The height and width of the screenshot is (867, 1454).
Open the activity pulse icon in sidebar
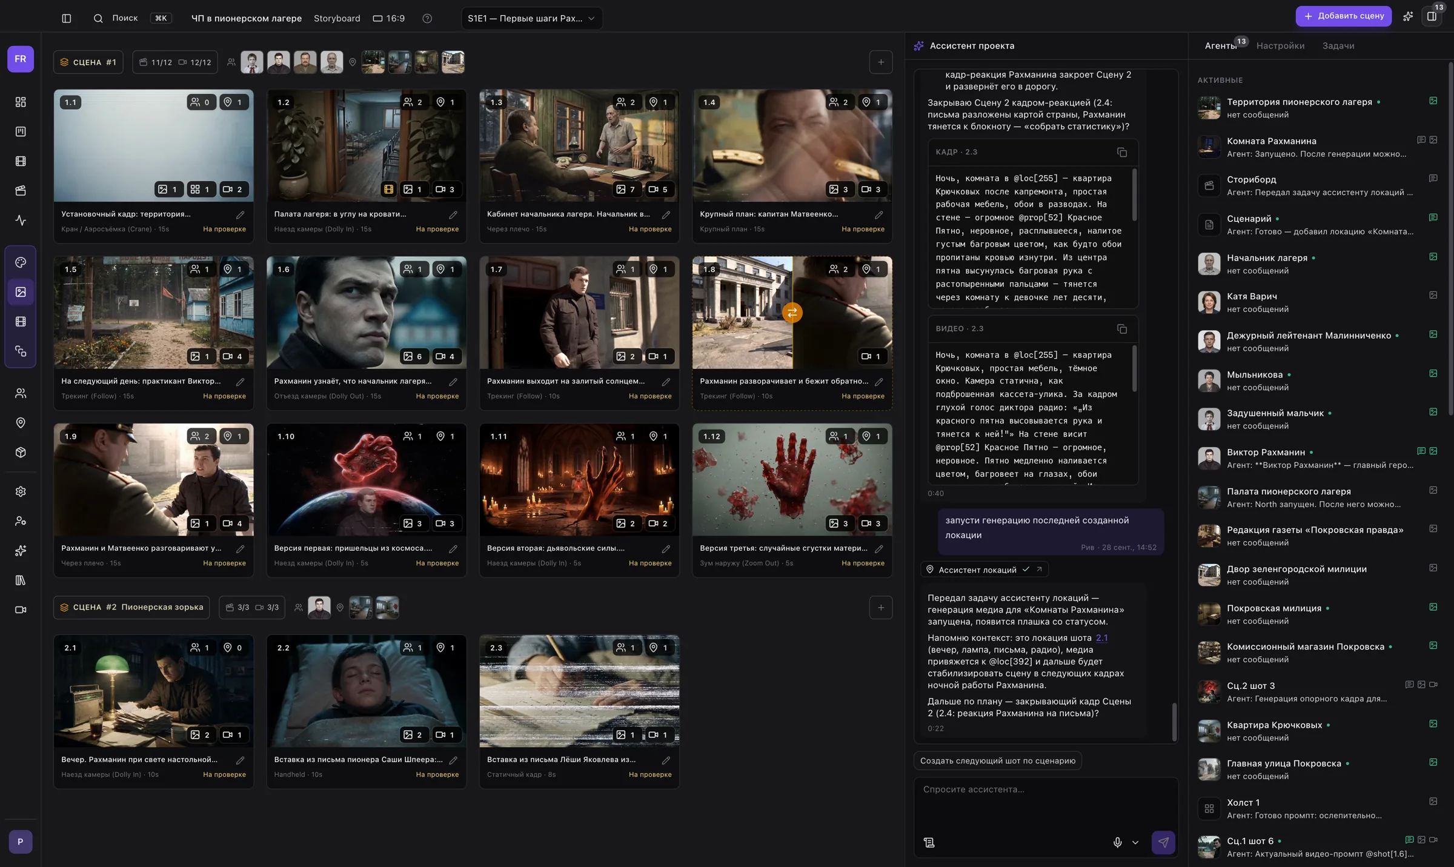(21, 221)
